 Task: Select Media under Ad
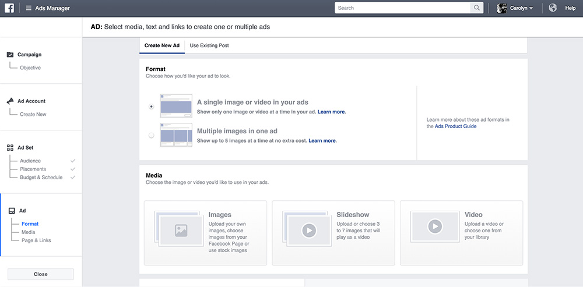click(28, 232)
